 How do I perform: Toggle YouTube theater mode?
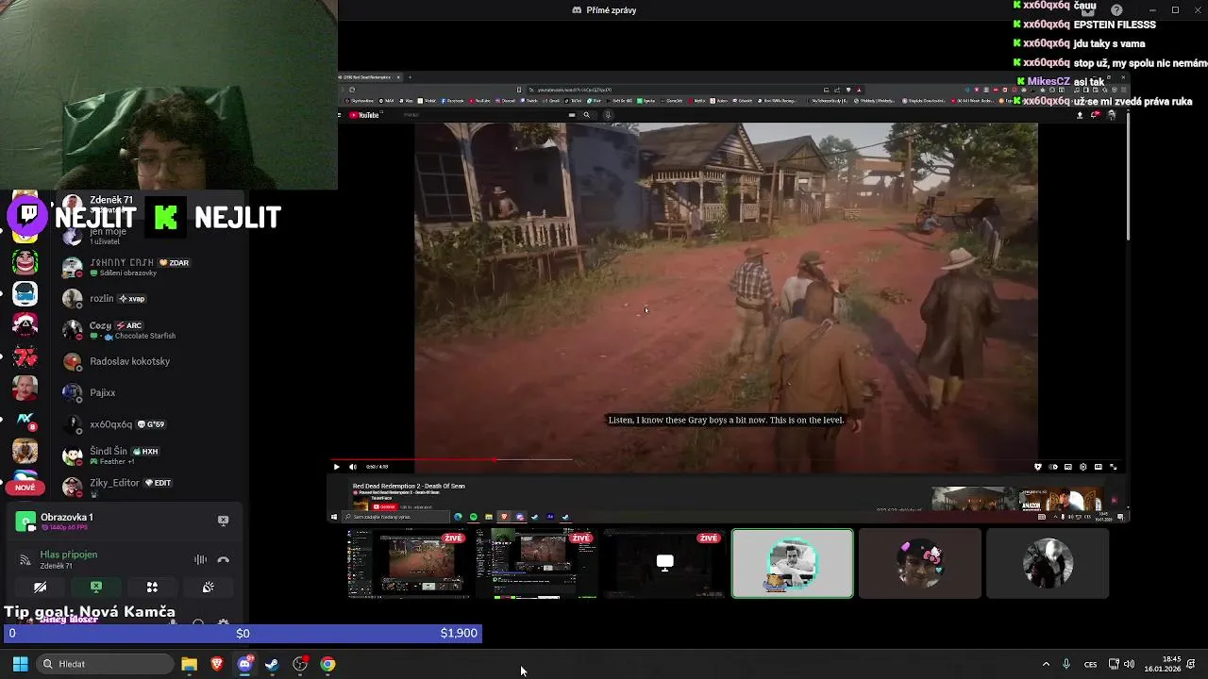pyautogui.click(x=1098, y=467)
